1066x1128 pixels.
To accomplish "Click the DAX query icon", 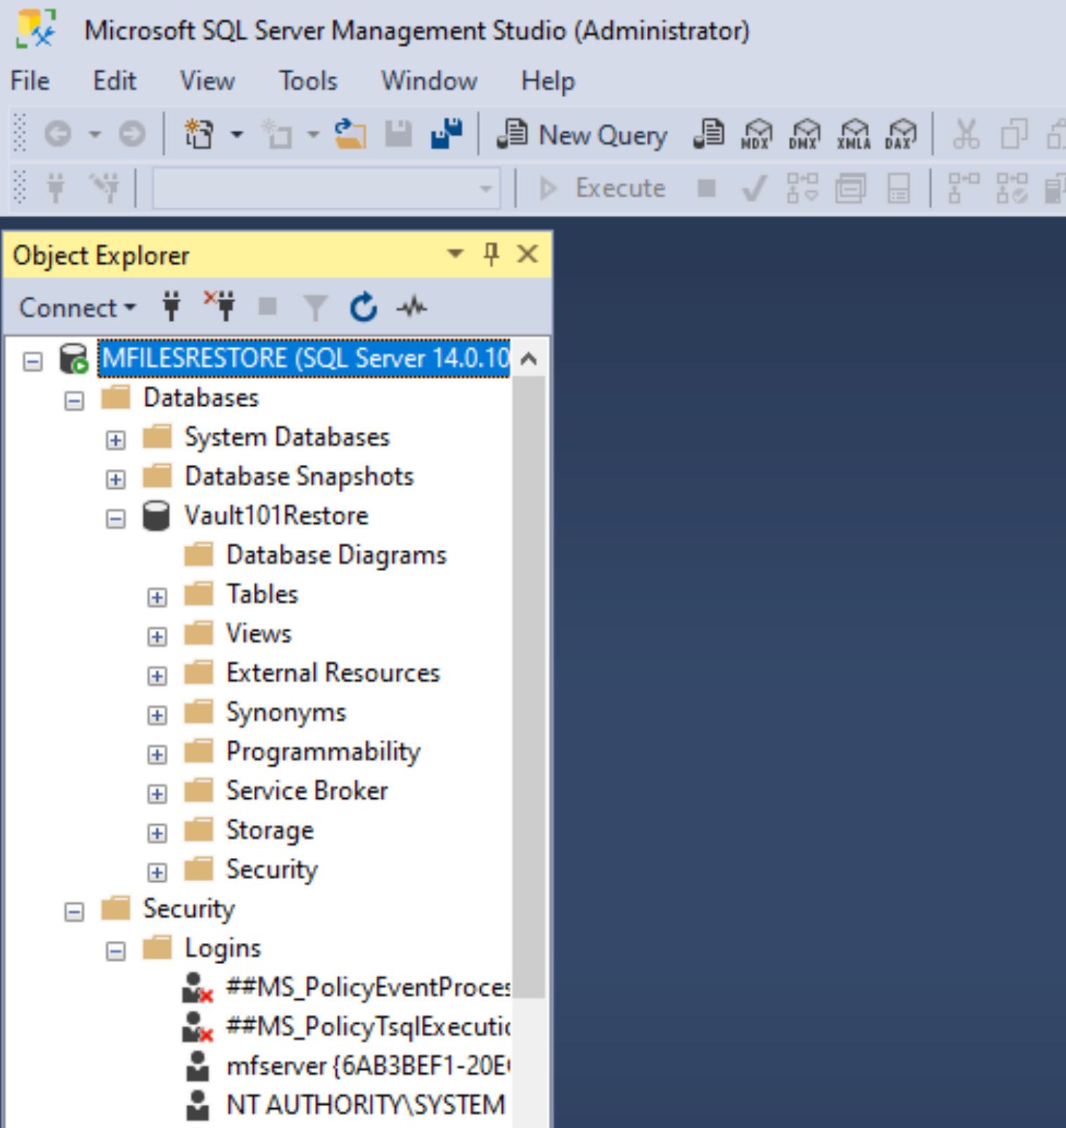I will (x=901, y=134).
